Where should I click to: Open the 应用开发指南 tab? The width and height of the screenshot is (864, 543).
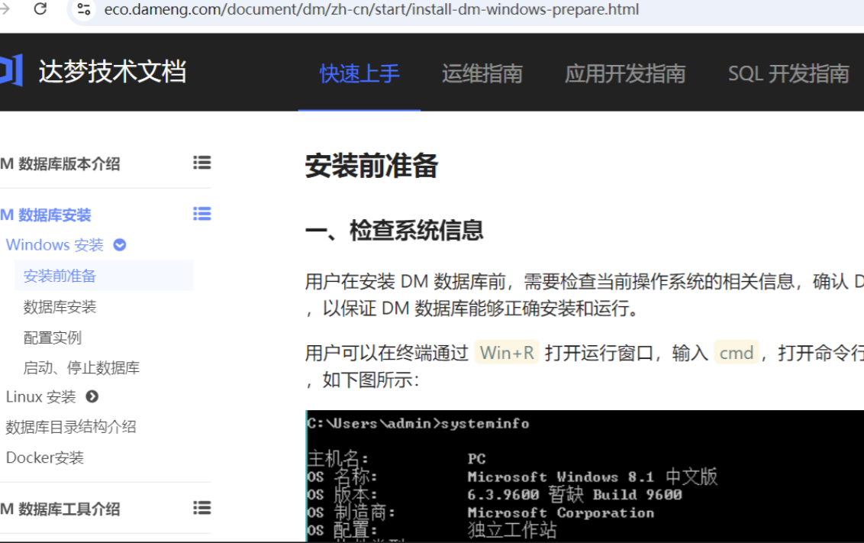point(624,73)
